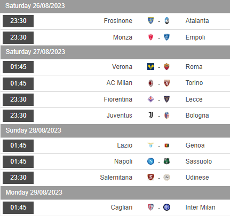Open the AC Milan crest icon
This screenshot has width=230, height=216.
[150, 83]
